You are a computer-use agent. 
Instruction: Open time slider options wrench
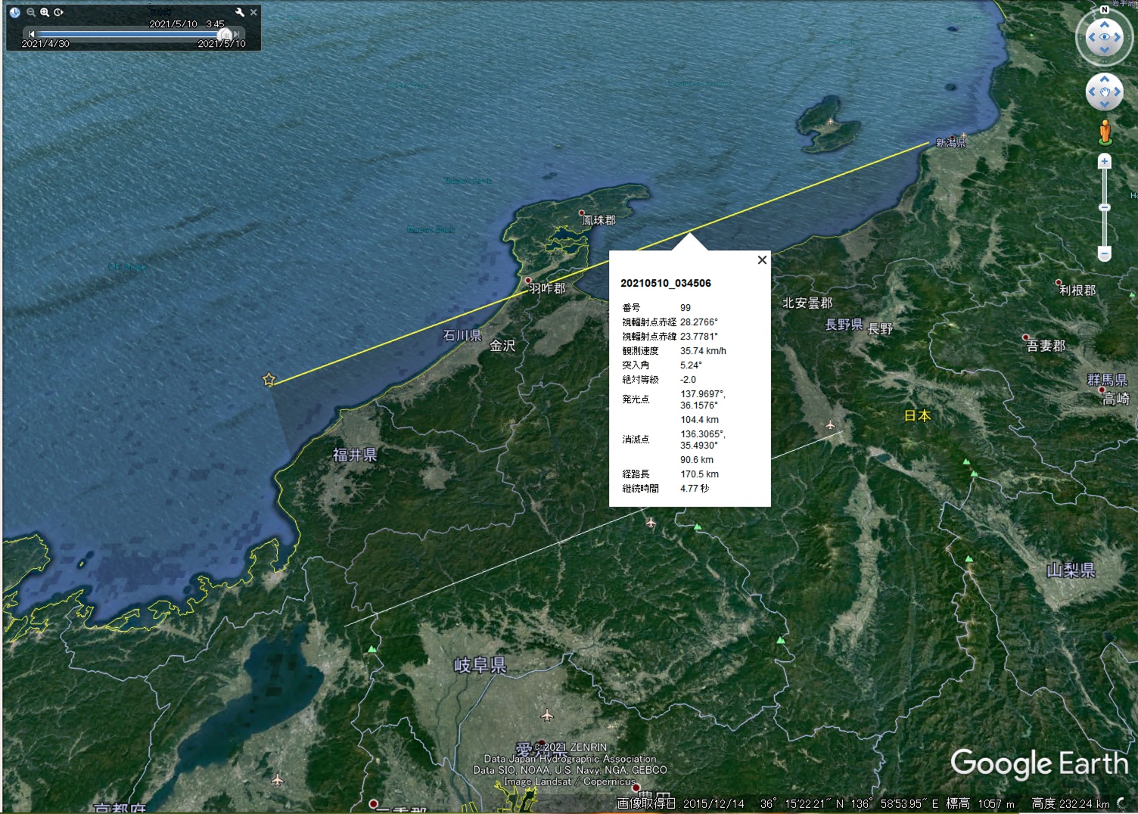coord(240,12)
